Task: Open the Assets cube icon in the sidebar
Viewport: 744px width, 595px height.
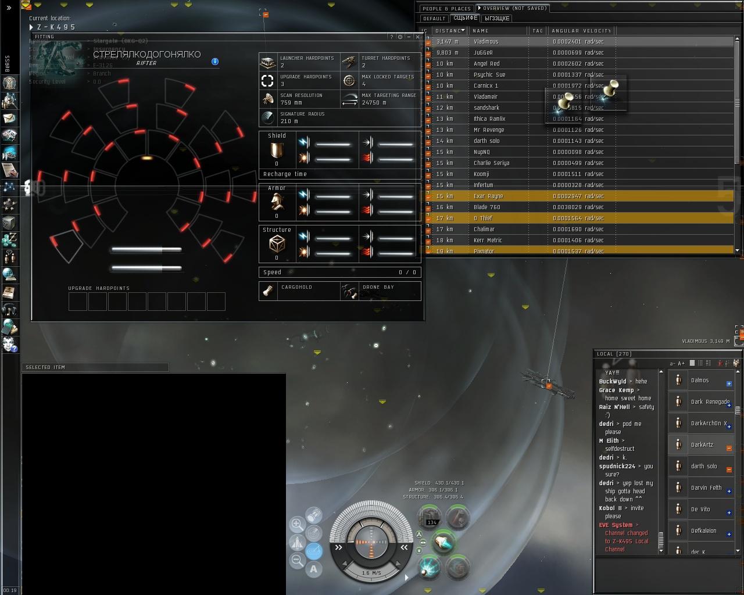Action: click(9, 222)
